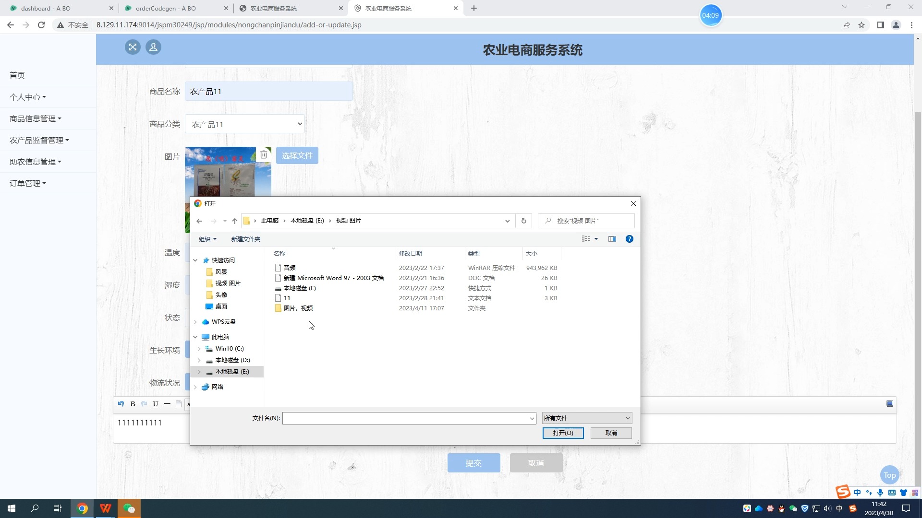This screenshot has height=518, width=922.
Task: Select the 风景 quick access folder
Action: (221, 272)
